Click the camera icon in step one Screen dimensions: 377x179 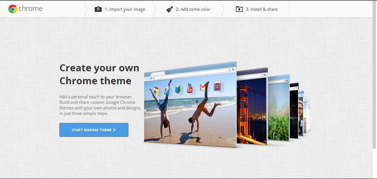(98, 9)
